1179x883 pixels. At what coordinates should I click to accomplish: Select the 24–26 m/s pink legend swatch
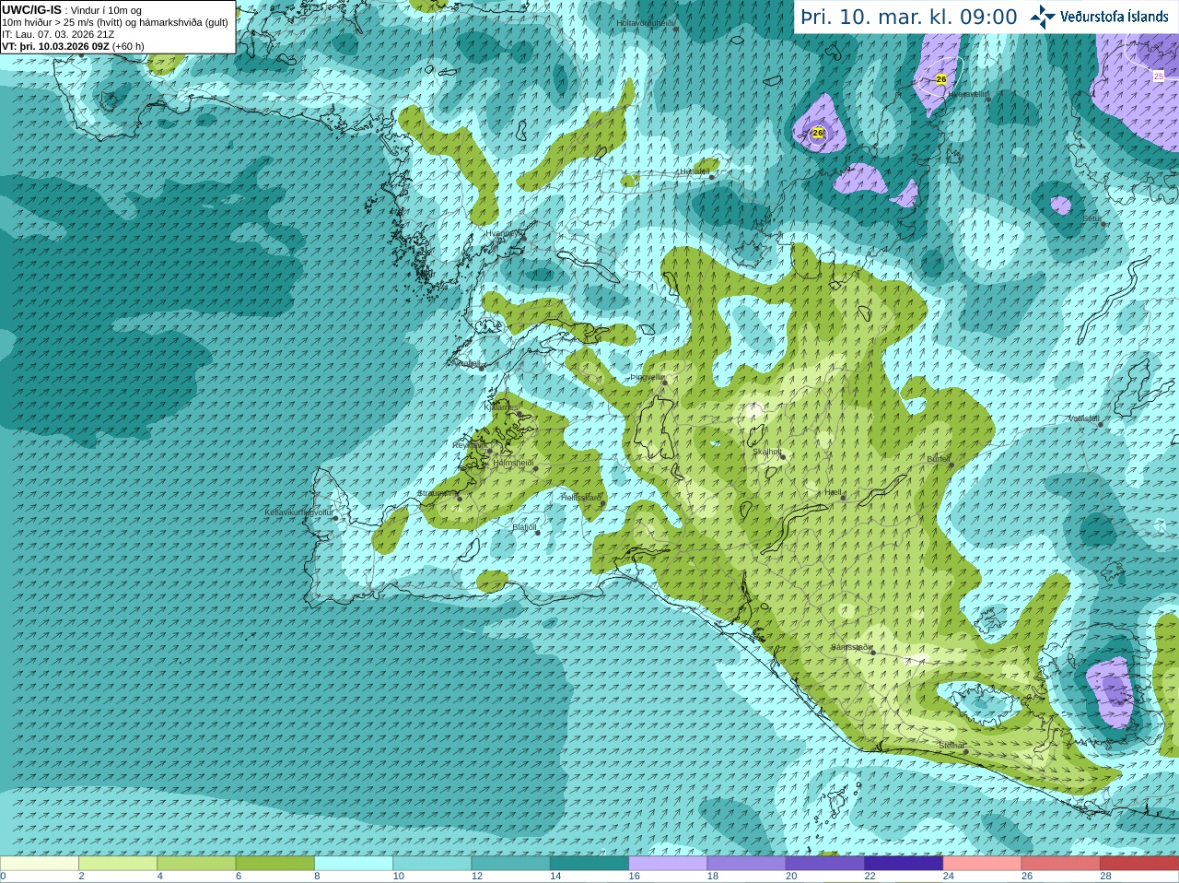pos(983,864)
